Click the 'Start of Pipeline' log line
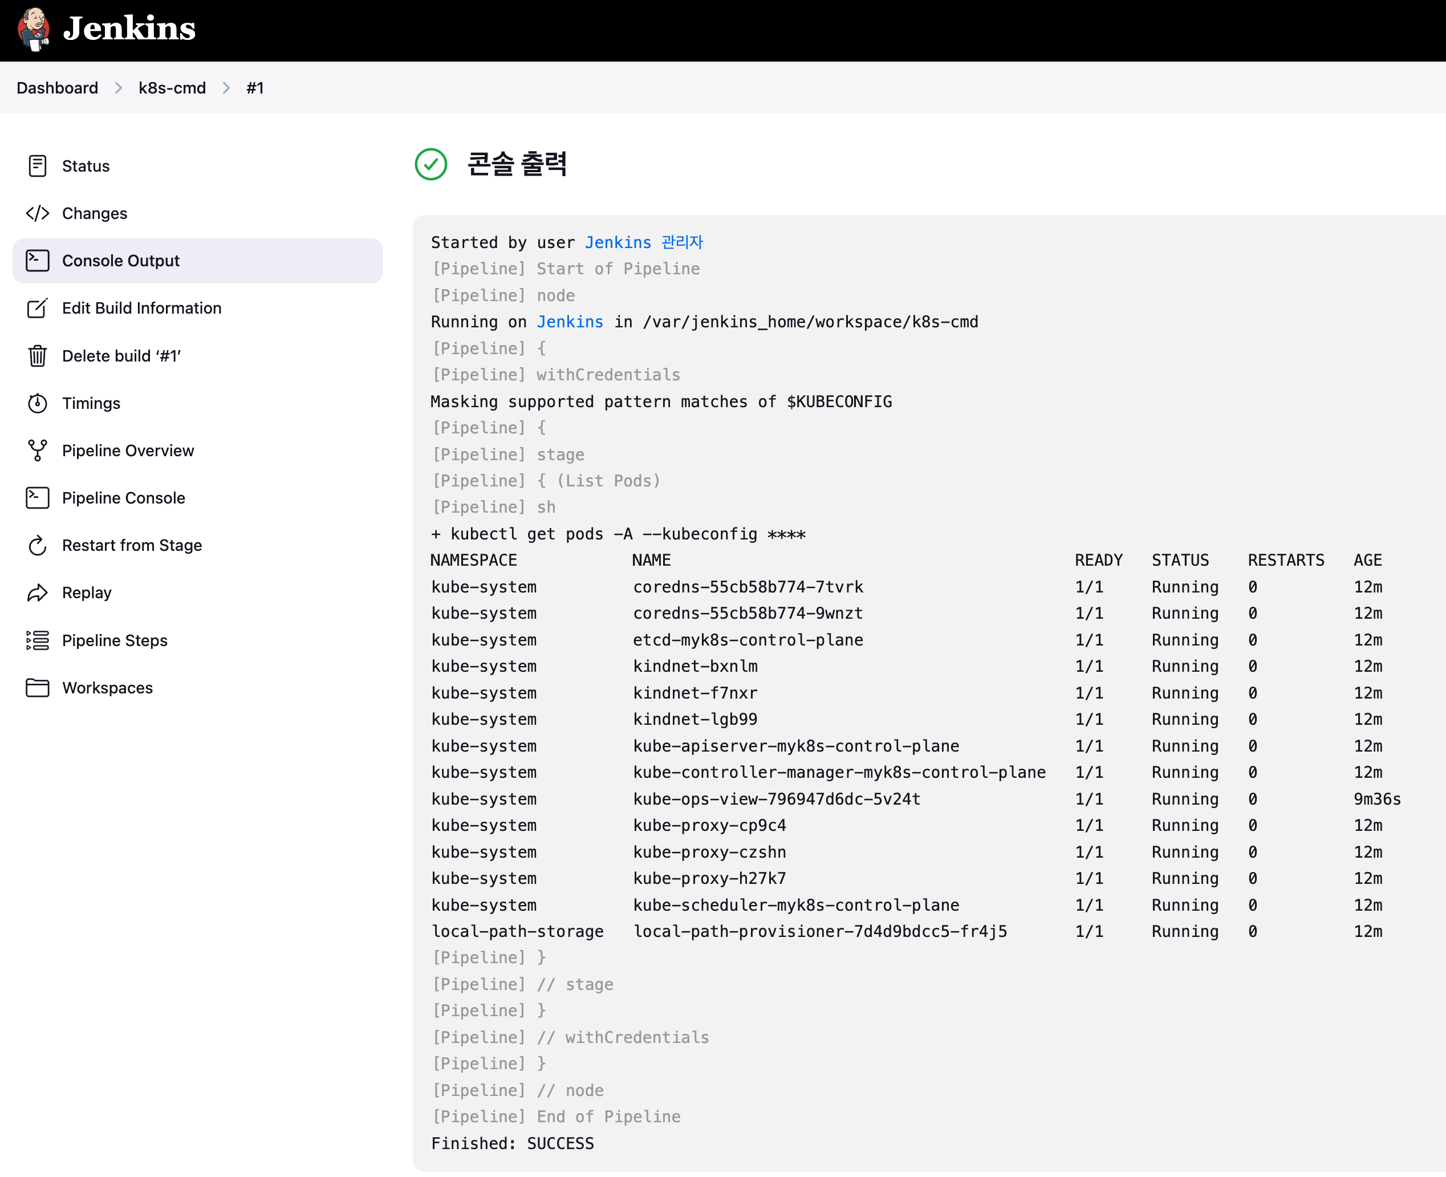Screen dimensions: 1446x1177 coord(566,269)
